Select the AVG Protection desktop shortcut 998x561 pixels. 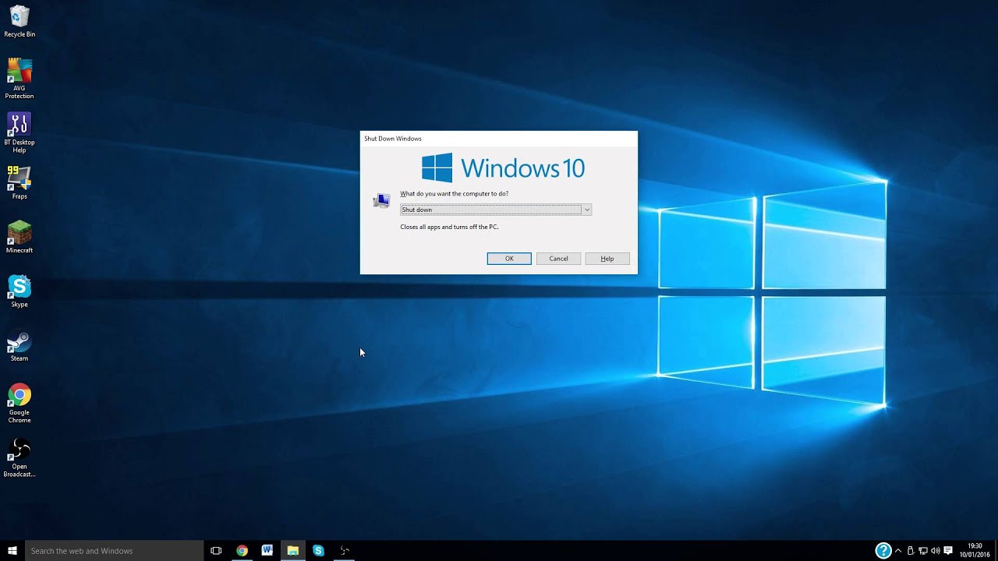(x=19, y=78)
